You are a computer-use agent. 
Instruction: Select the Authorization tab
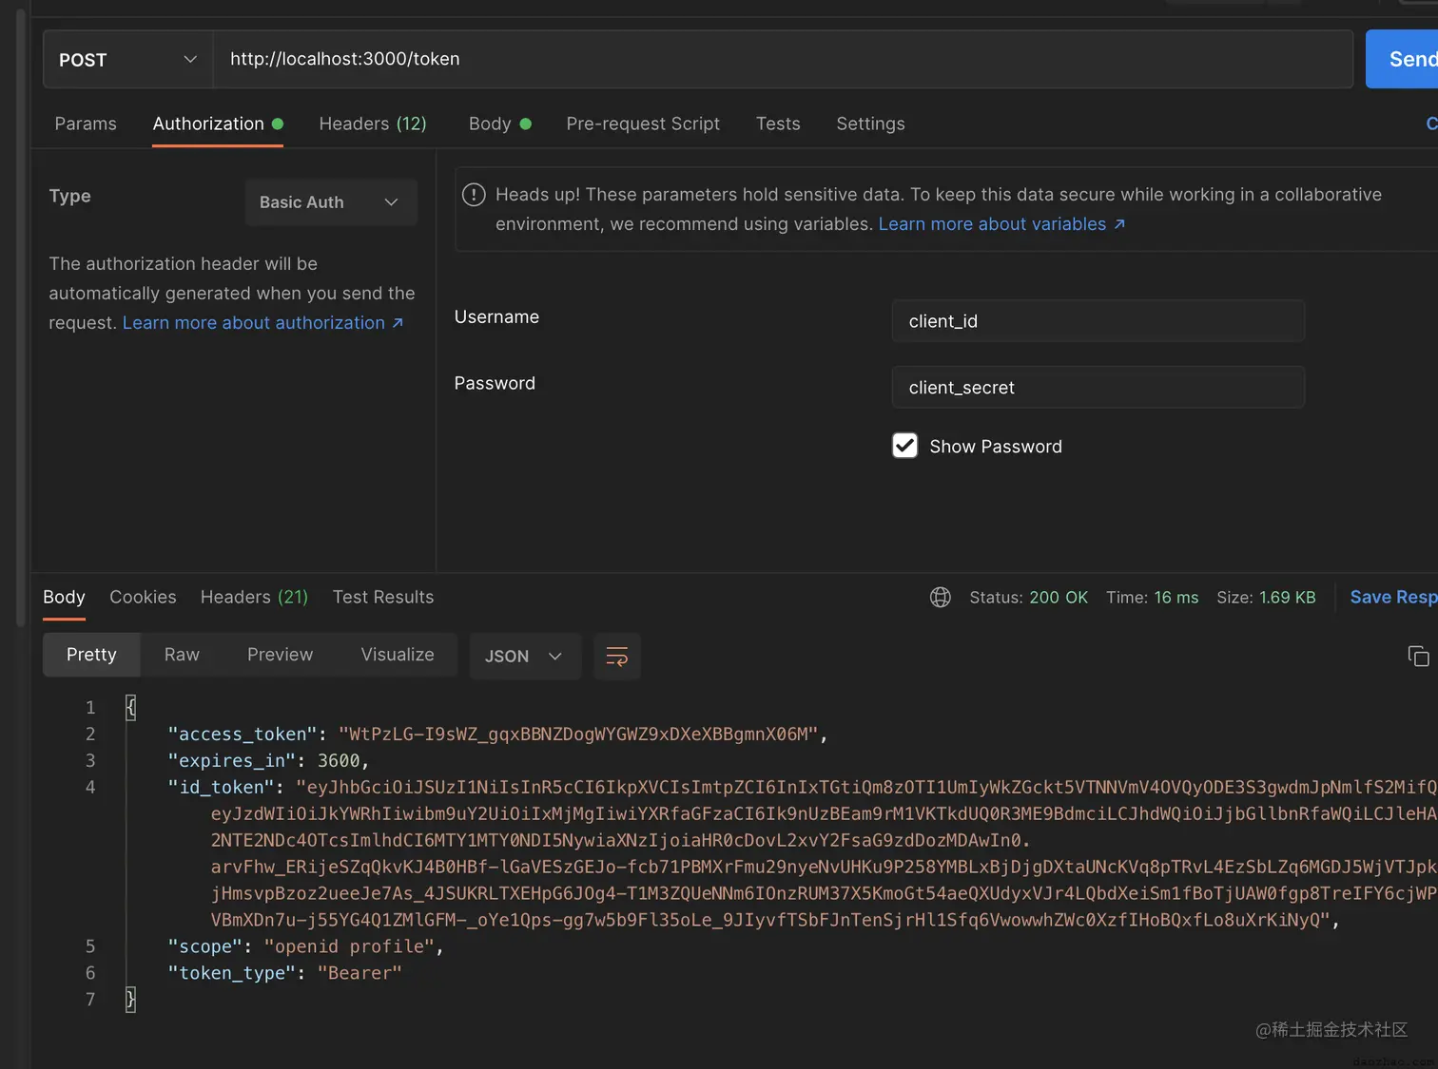click(218, 124)
